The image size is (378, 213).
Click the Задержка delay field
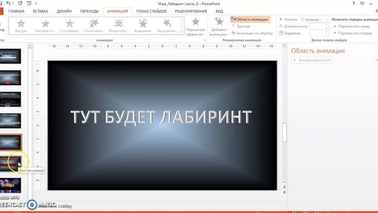tap(319, 33)
